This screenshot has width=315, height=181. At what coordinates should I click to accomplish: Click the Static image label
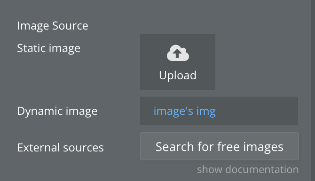pos(48,48)
